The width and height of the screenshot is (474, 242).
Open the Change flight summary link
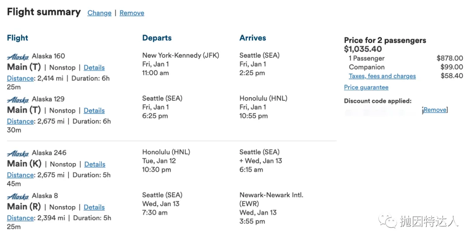point(99,13)
